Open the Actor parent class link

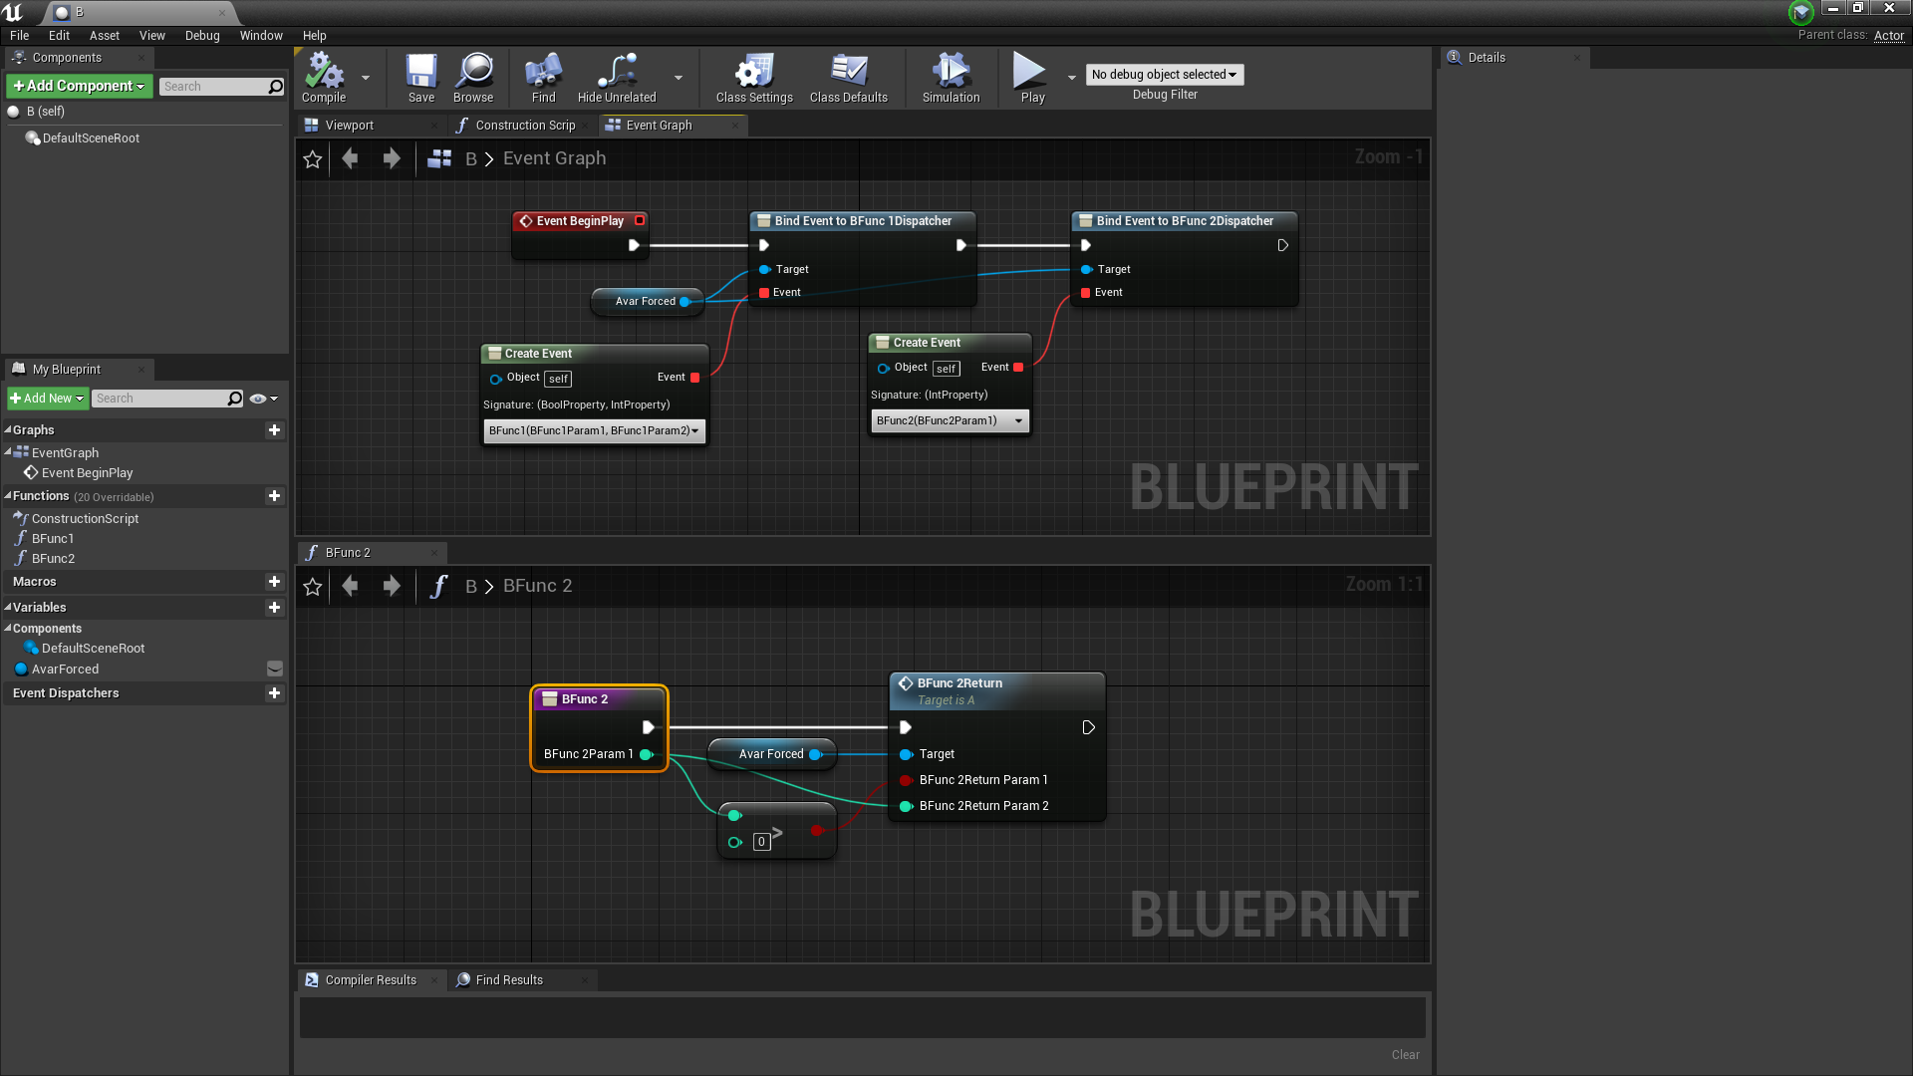(1888, 35)
